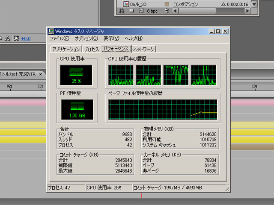Click the ハンドル value 9683
The width and height of the screenshot is (274, 205).
tap(127, 135)
